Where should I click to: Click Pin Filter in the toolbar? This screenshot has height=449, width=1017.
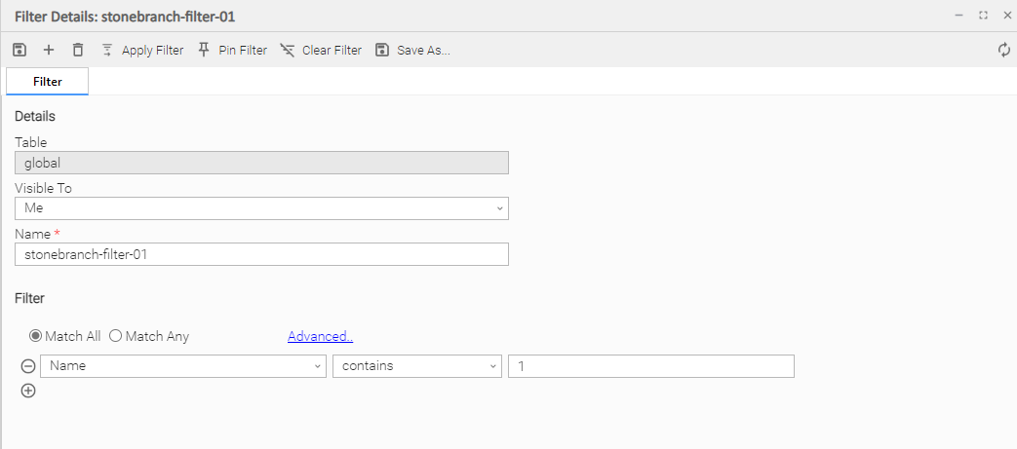[x=232, y=50]
